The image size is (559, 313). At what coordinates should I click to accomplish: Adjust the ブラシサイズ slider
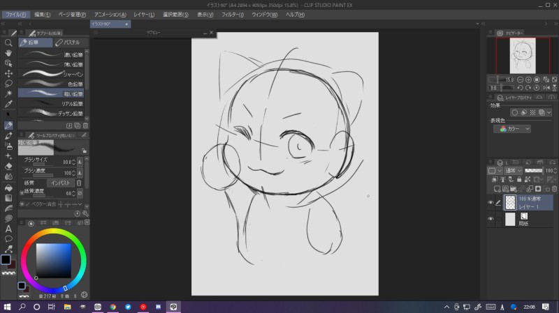[43, 165]
